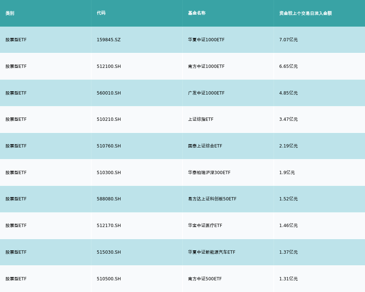
Task: Select inflow amount 6.65亿元
Action: (x=288, y=66)
